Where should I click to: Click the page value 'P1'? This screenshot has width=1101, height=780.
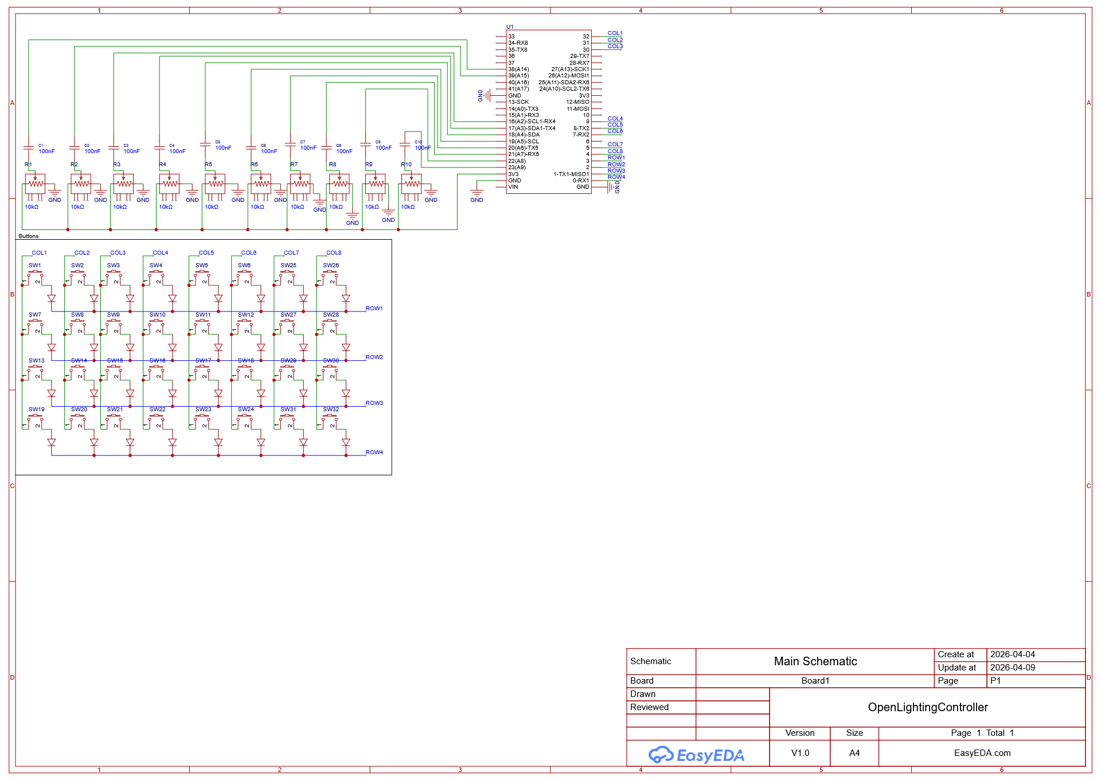click(x=995, y=681)
